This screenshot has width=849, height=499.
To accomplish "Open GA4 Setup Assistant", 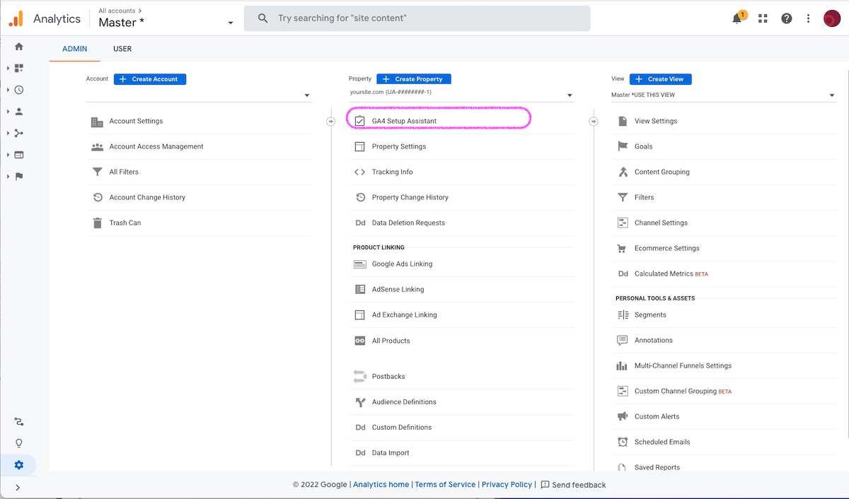I will pyautogui.click(x=404, y=121).
